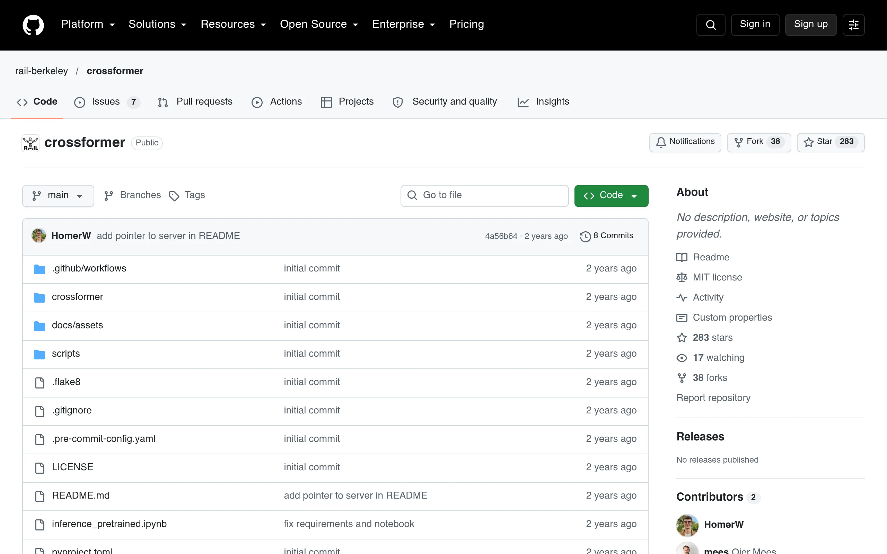View 38 forks link
The height and width of the screenshot is (554, 887).
[702, 378]
